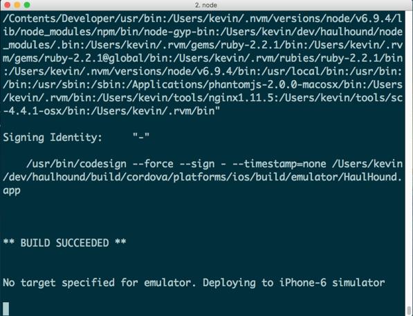Click the "No target specified" message
The width and height of the screenshot is (413, 316).
(59, 283)
